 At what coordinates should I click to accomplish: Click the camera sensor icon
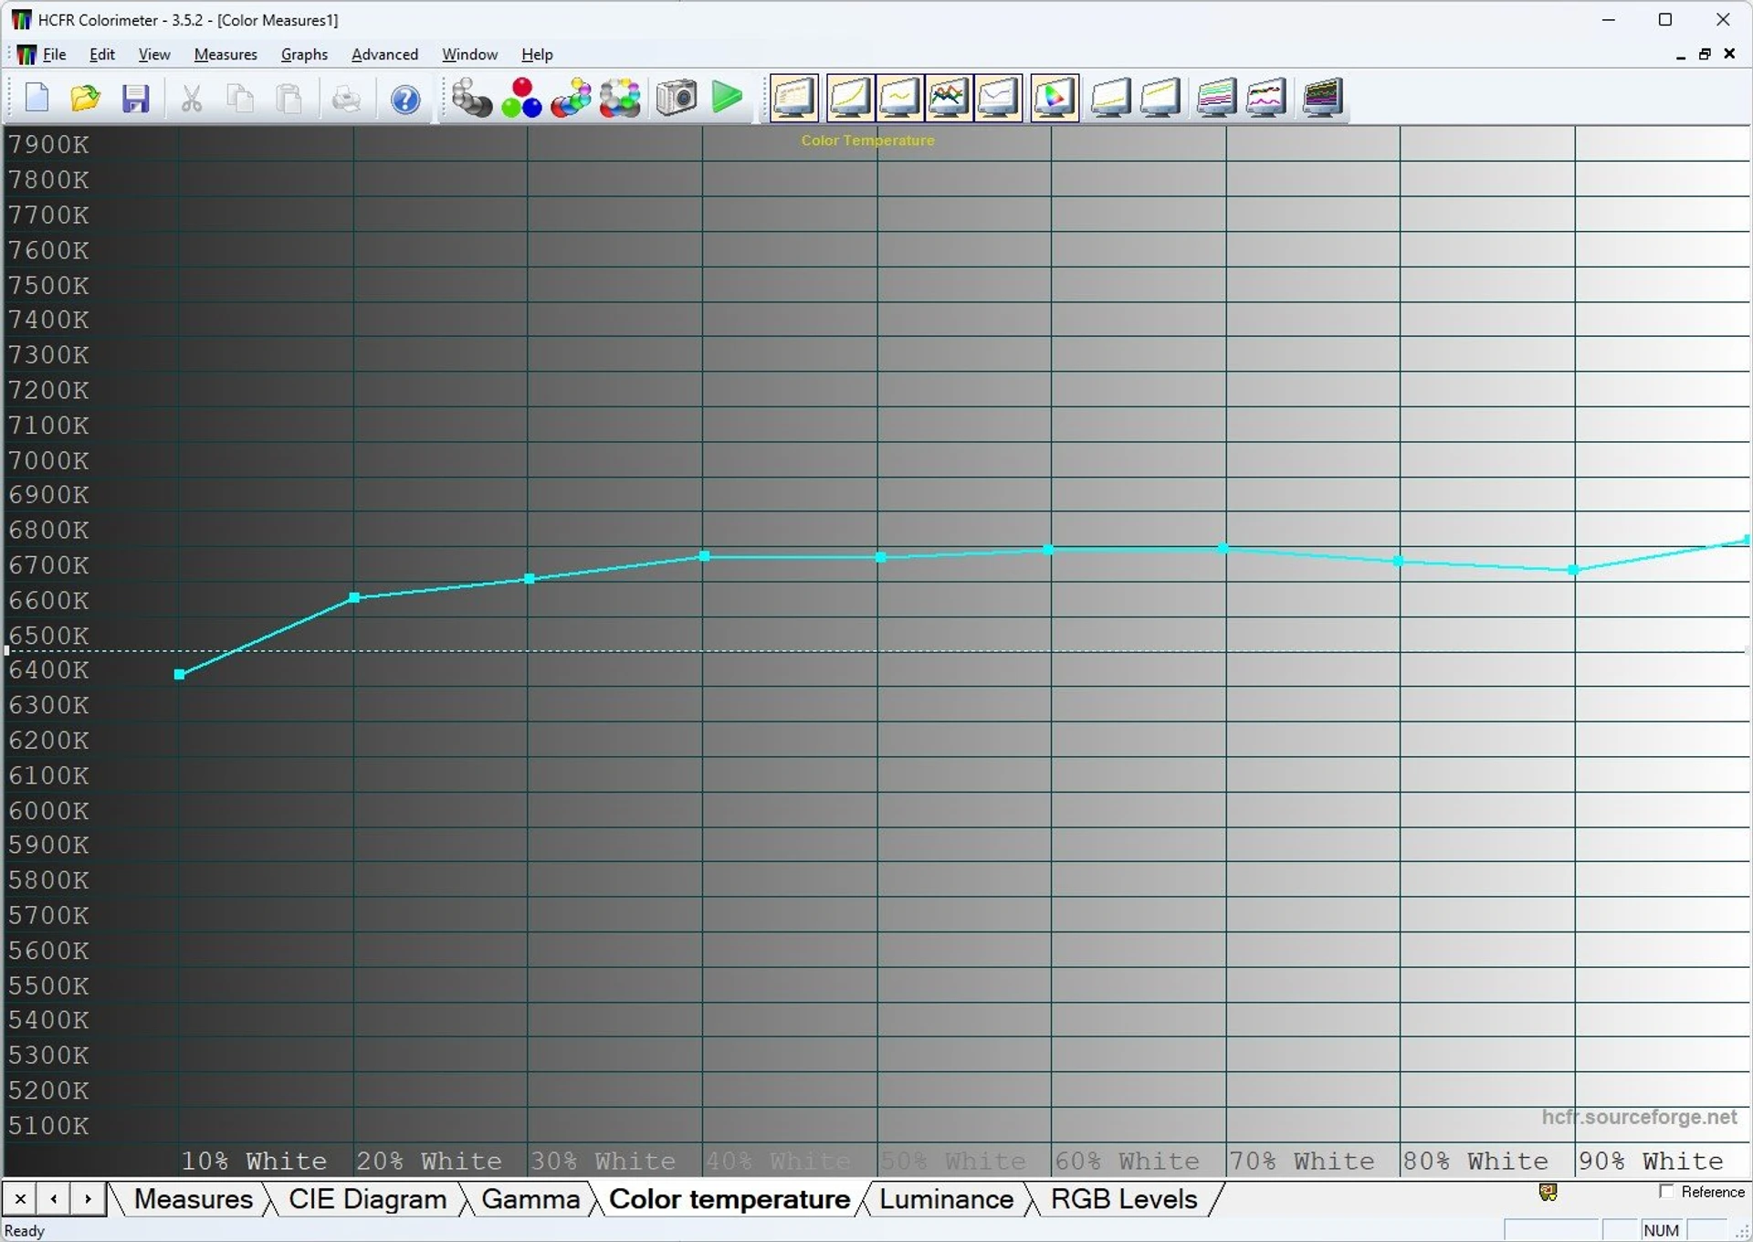tap(677, 98)
